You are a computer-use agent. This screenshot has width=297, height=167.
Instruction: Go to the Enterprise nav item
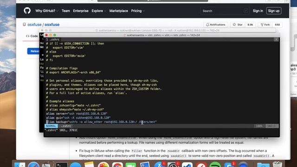pos(81,11)
